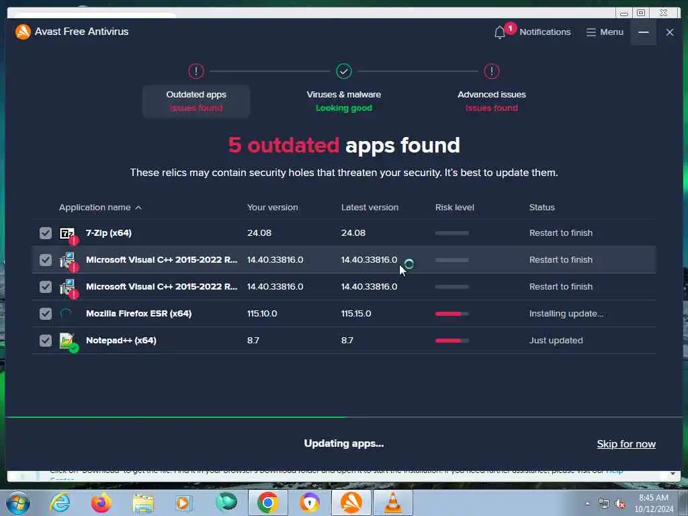The height and width of the screenshot is (516, 688).
Task: Select the 7-Zip (x64) row name
Action: point(108,233)
